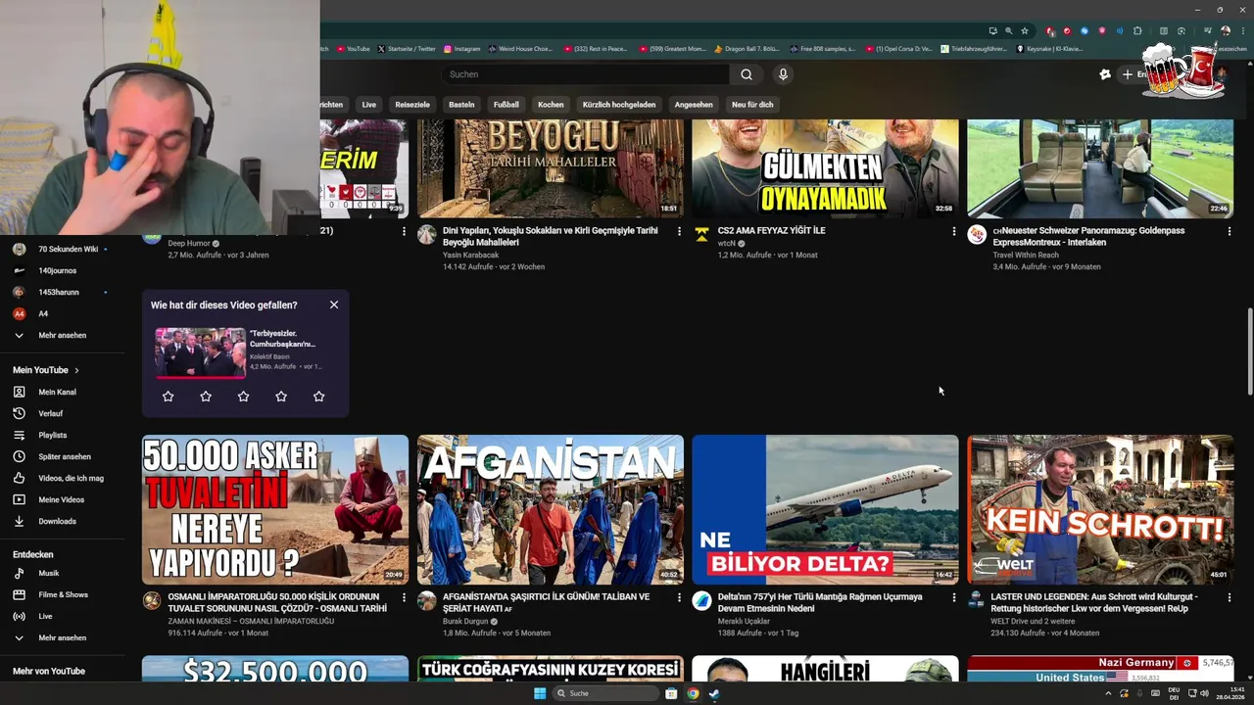
Task: Click the YouTube search input field
Action: coord(585,74)
